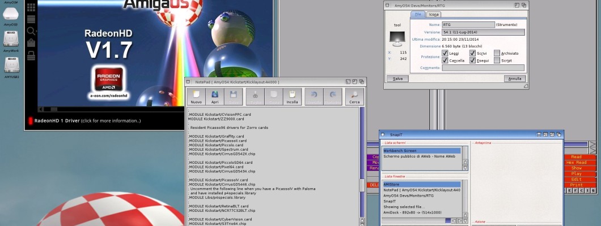Select the NotePad entry in Lista finestre
Image resolution: width=601 pixels, height=226 pixels.
pos(422,190)
